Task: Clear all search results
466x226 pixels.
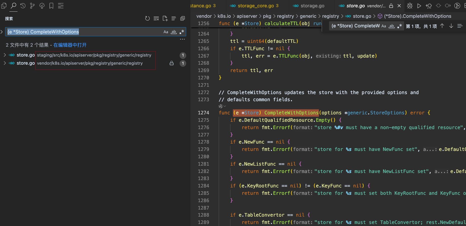Action: 156,18
